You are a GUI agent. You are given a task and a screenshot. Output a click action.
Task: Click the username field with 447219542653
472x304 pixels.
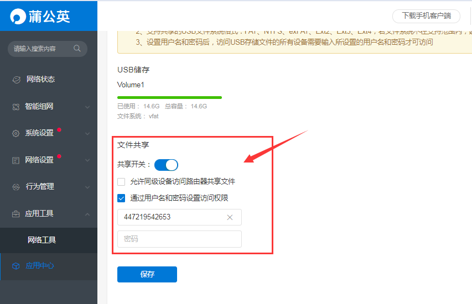click(x=179, y=217)
